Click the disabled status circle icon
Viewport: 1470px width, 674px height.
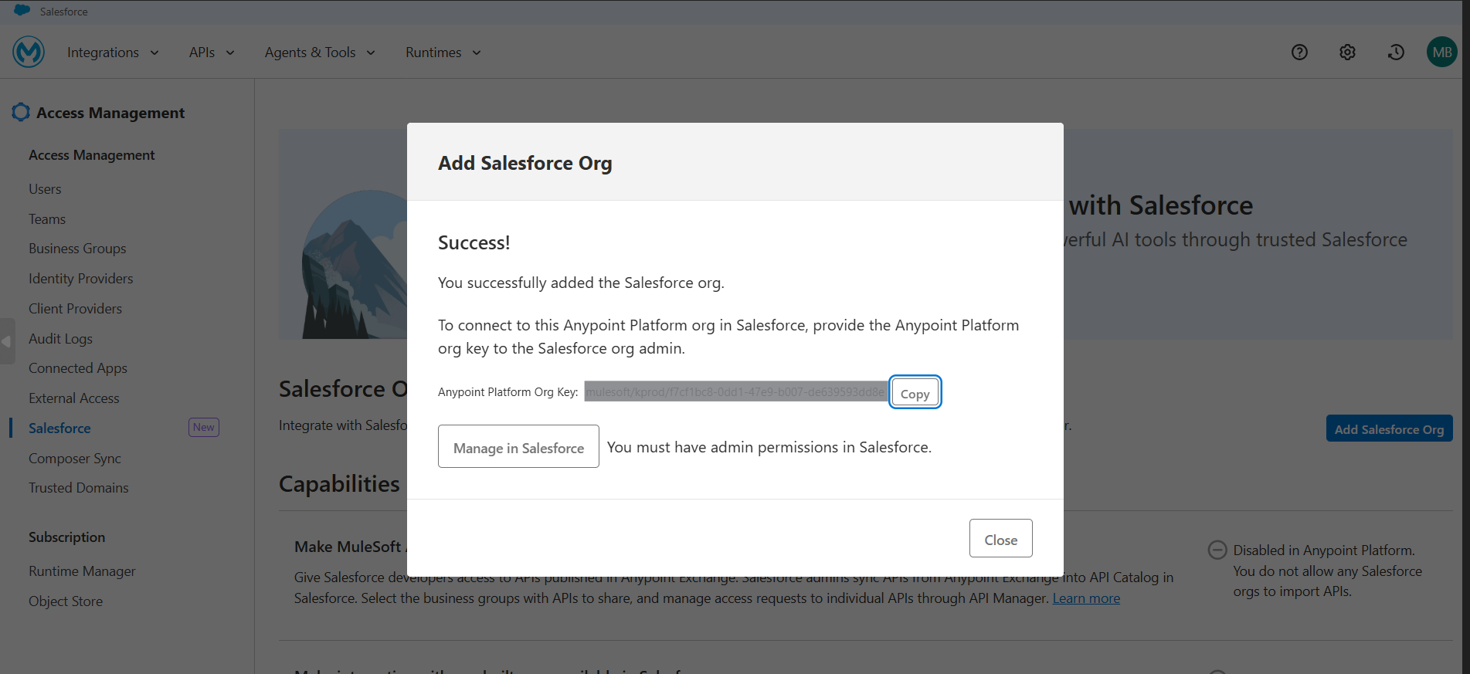point(1217,550)
